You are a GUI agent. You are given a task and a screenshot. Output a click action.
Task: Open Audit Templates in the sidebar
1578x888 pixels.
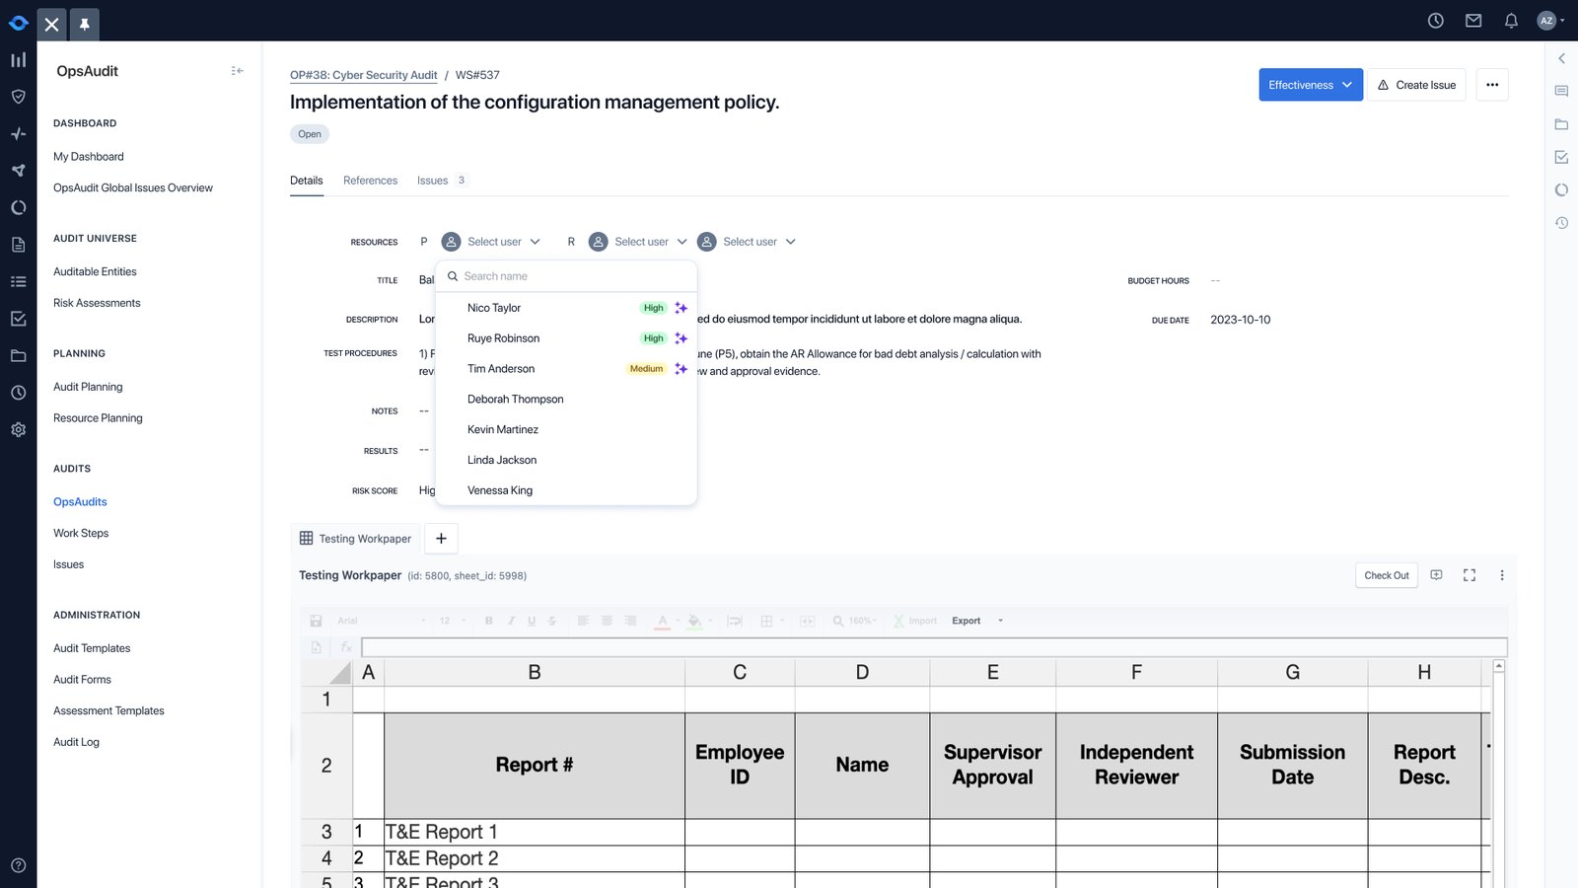[x=92, y=648]
